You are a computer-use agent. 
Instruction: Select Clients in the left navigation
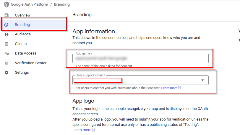[21, 44]
